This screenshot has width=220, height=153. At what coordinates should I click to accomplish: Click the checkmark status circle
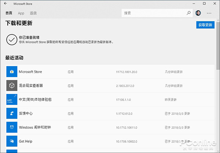[12, 40]
